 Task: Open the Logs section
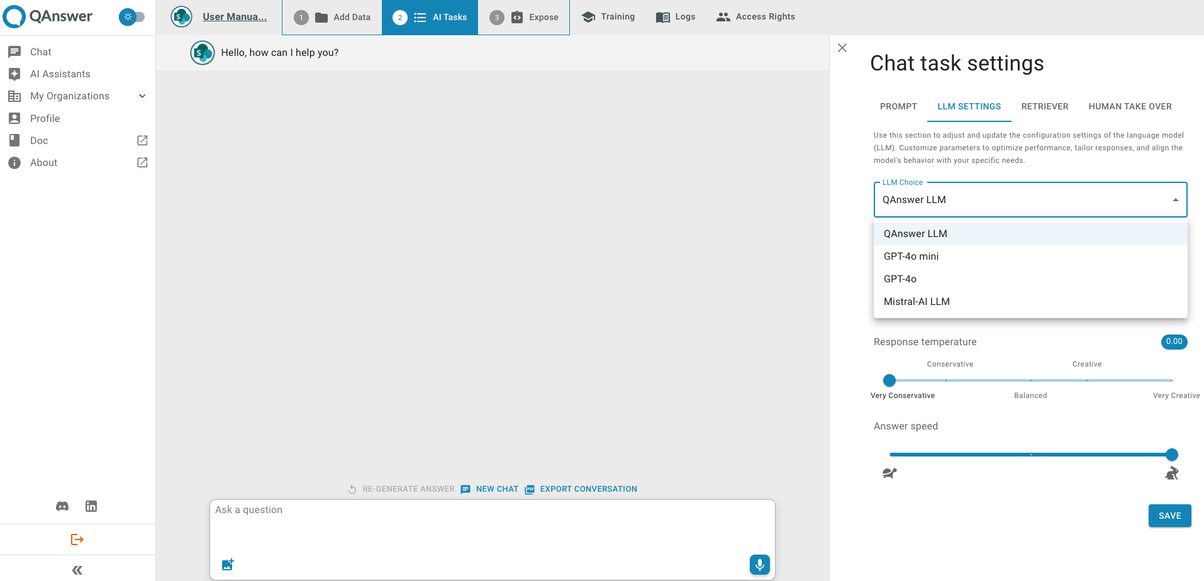click(676, 17)
